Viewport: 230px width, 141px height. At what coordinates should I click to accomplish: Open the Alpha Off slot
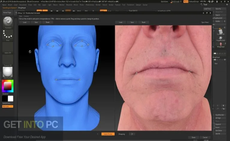click(7, 47)
